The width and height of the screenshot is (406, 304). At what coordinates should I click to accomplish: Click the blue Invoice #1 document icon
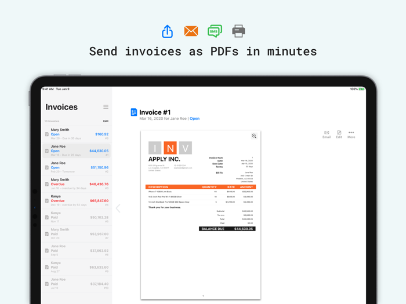point(134,112)
